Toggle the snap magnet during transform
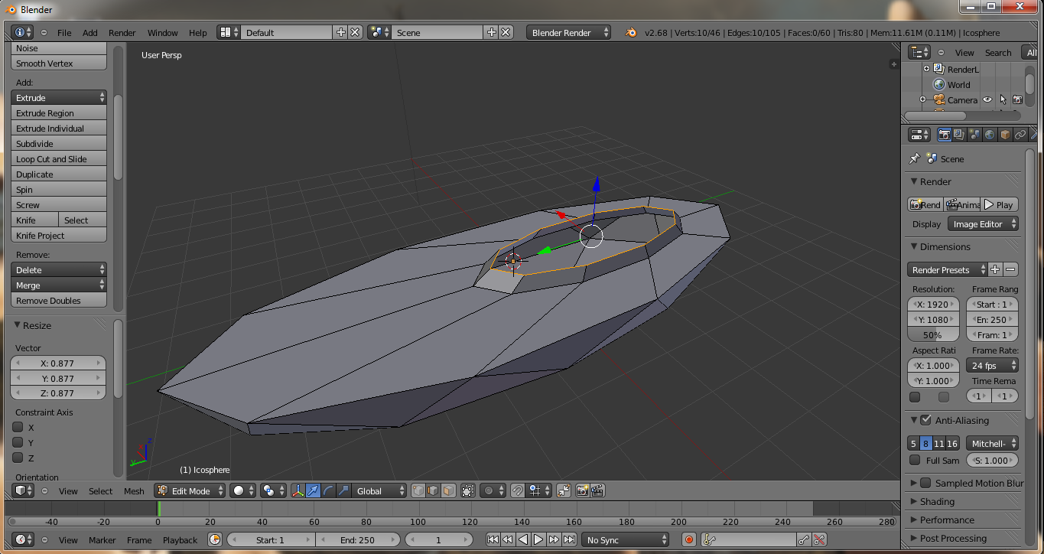This screenshot has width=1044, height=554. 518,490
